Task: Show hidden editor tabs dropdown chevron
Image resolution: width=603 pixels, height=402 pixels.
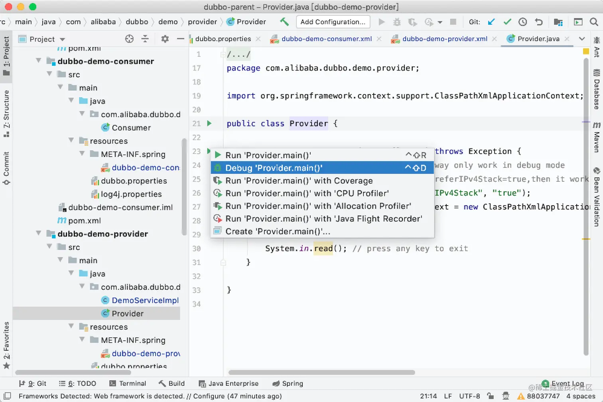Action: (582, 39)
